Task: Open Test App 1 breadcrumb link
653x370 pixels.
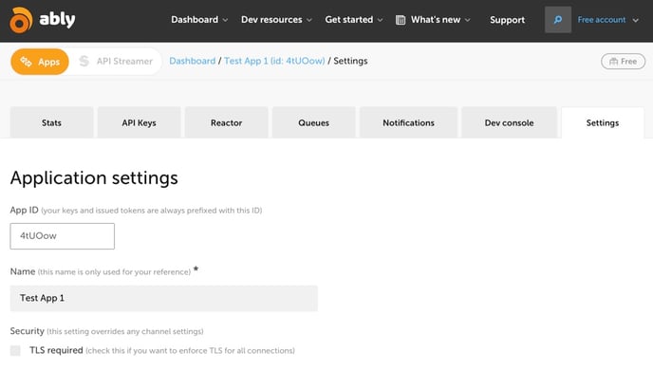Action: pyautogui.click(x=274, y=61)
